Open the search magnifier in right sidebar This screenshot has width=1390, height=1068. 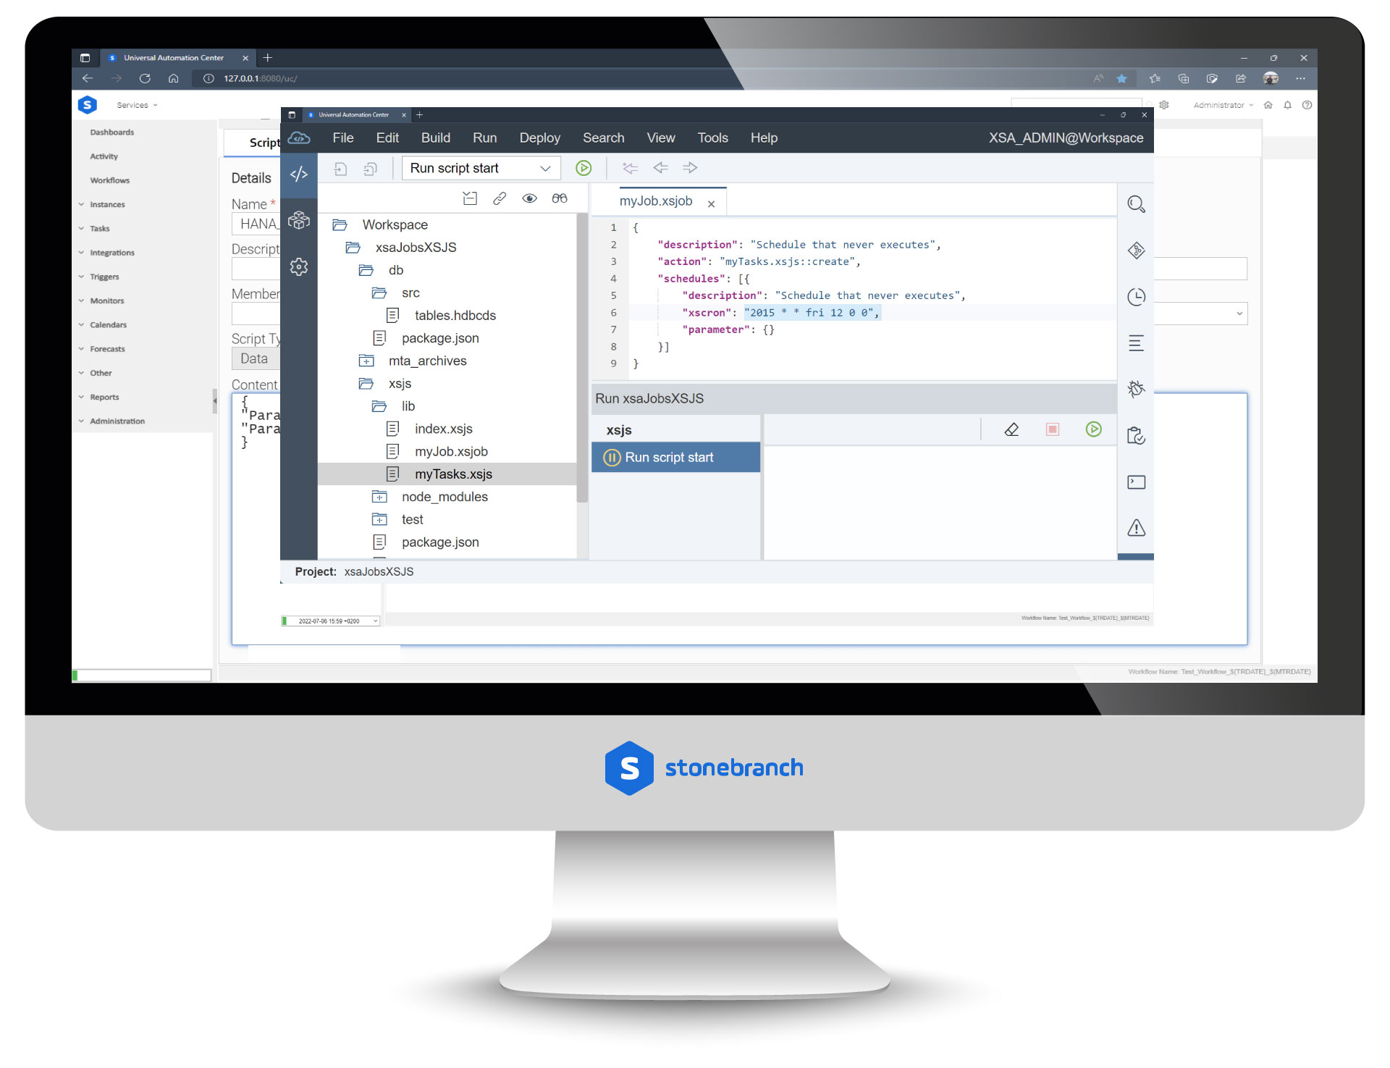(1136, 205)
